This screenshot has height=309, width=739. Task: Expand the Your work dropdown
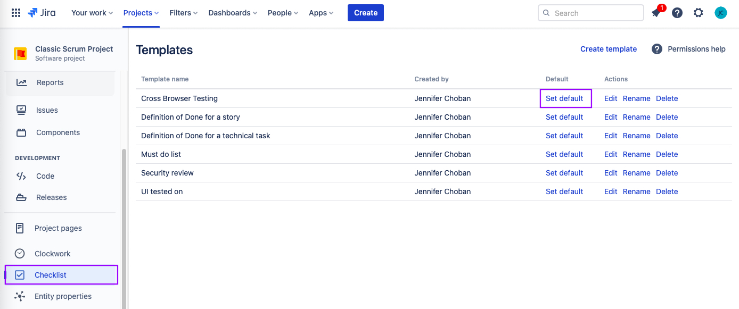(92, 13)
